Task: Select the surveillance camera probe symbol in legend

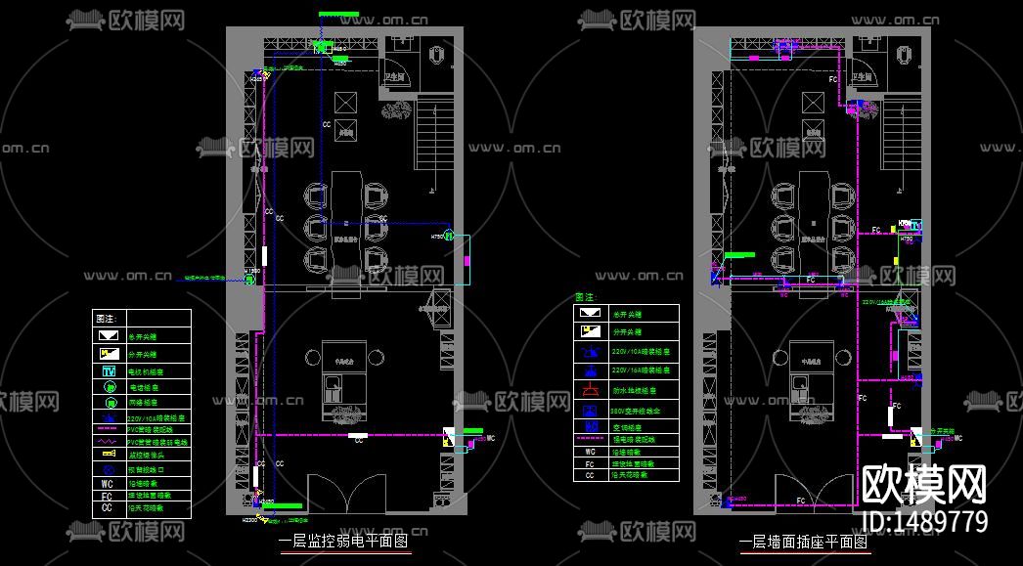Action: pyautogui.click(x=110, y=452)
